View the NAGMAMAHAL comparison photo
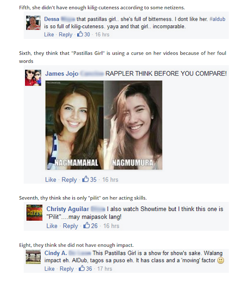This screenshot has height=286, width=242. coord(75,125)
